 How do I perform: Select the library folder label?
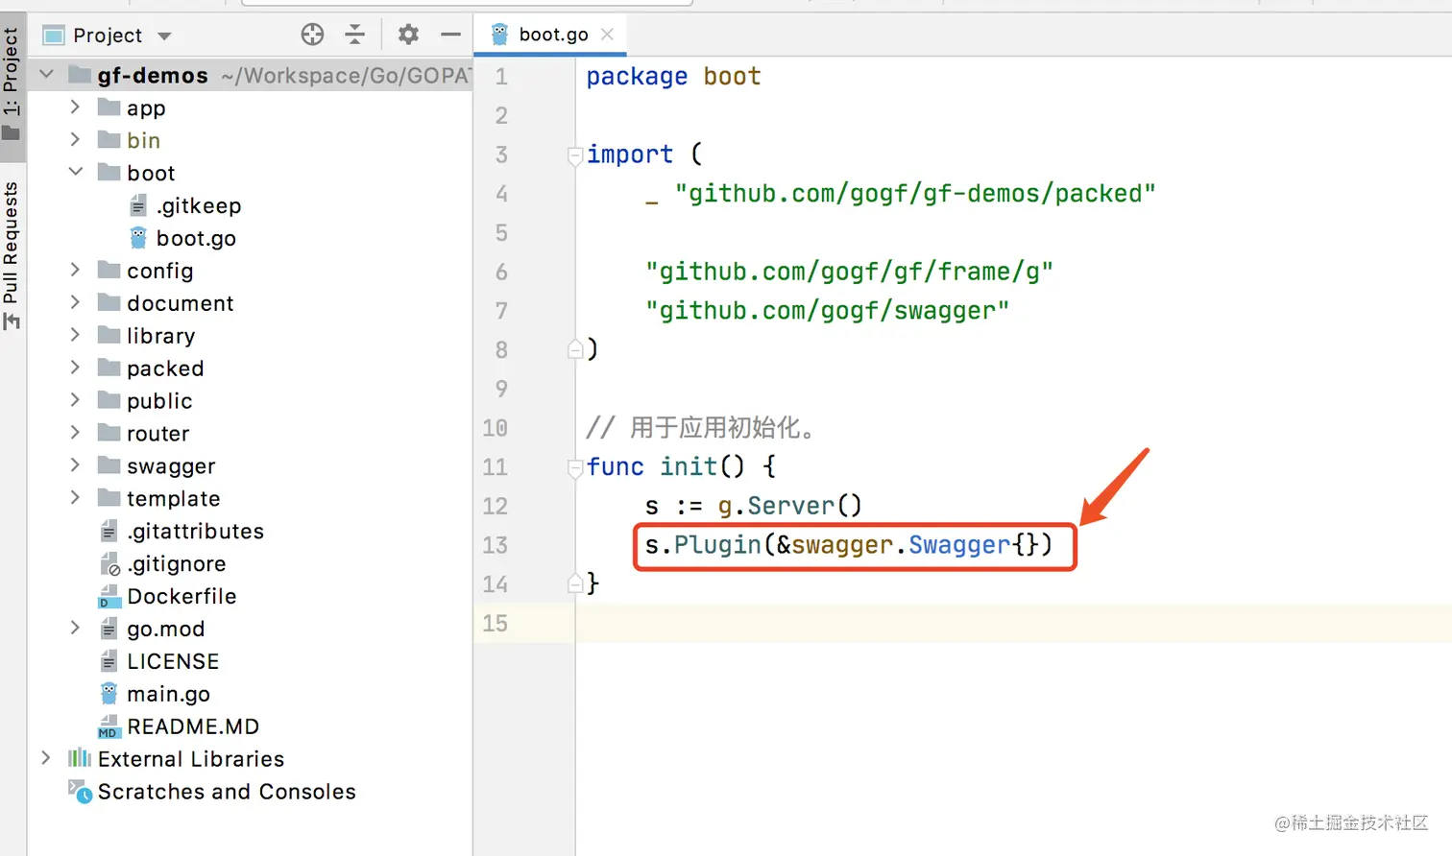pyautogui.click(x=160, y=336)
